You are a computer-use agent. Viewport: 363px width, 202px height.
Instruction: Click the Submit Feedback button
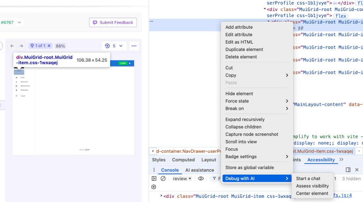[x=113, y=22]
